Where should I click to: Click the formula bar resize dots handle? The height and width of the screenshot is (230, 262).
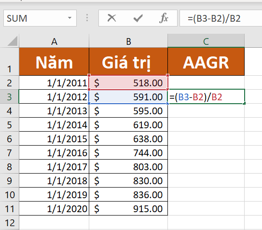pyautogui.click(x=87, y=18)
